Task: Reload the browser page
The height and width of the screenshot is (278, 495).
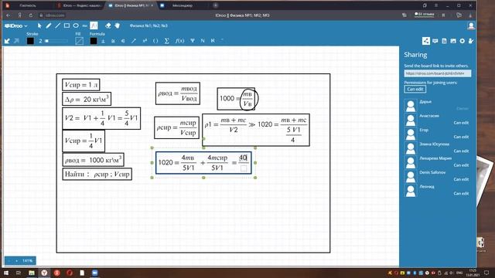Action: [30, 15]
